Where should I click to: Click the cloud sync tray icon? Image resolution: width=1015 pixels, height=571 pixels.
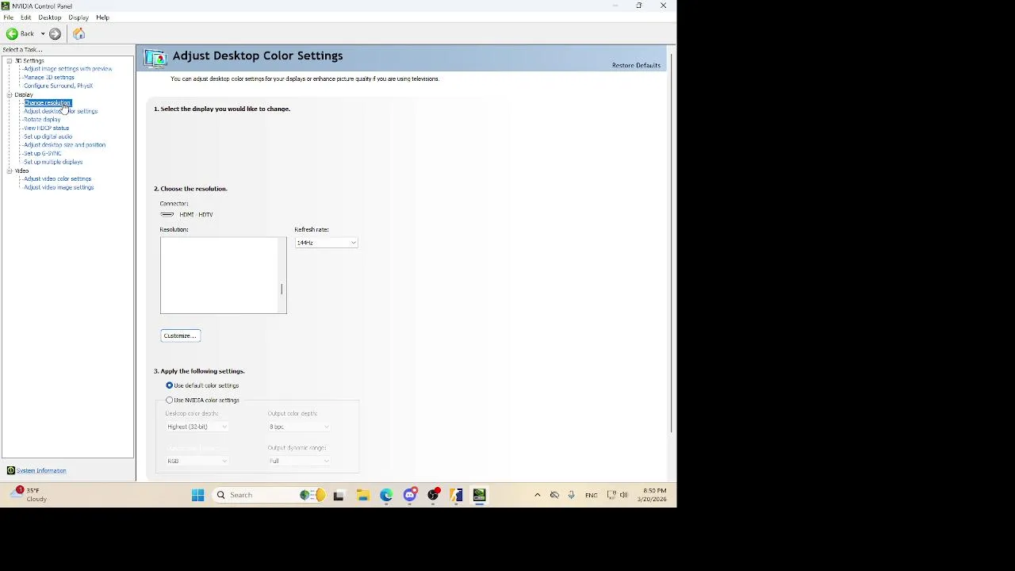coord(554,495)
